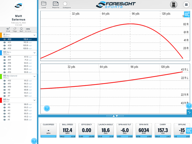This screenshot has width=192, height=144.
Task: Toggle visibility eye for shot #21
Action: tap(5, 42)
